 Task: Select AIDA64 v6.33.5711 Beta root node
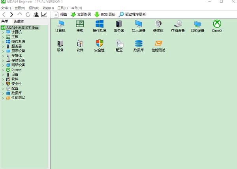pos(23,27)
